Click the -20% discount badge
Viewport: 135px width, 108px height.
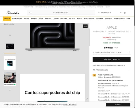pos(85,26)
